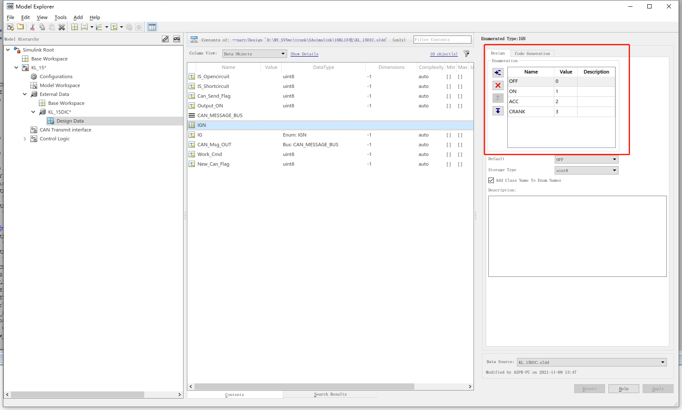Click the Filter Contents input field

click(x=442, y=39)
